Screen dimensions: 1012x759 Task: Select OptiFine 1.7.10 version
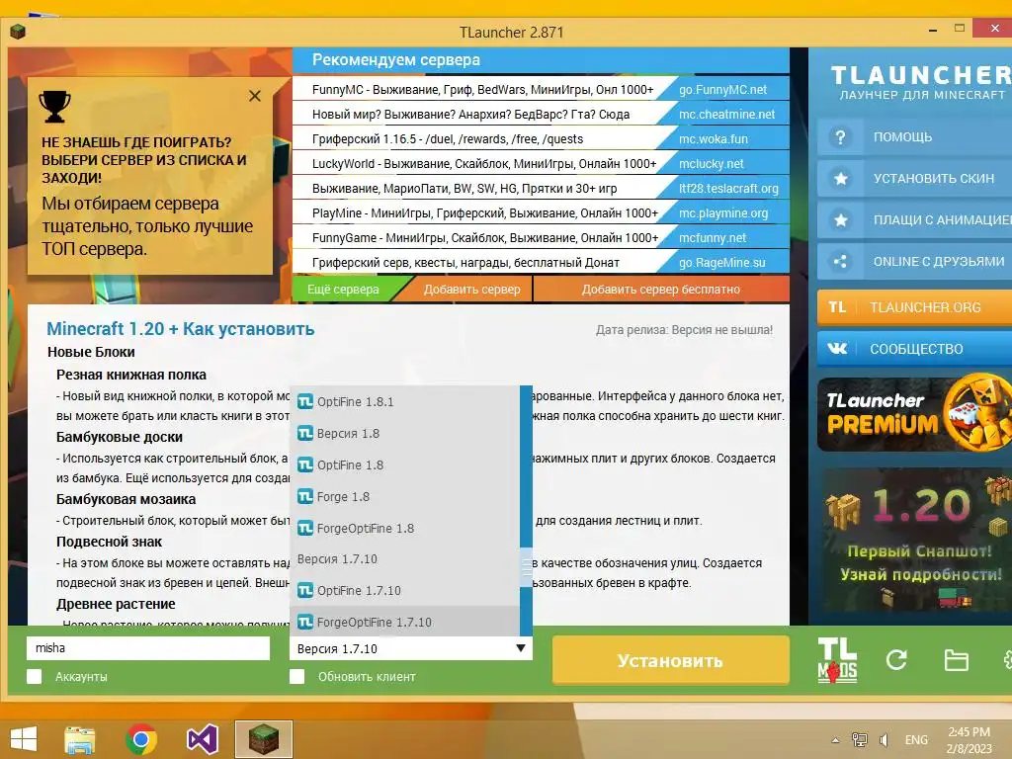click(404, 591)
